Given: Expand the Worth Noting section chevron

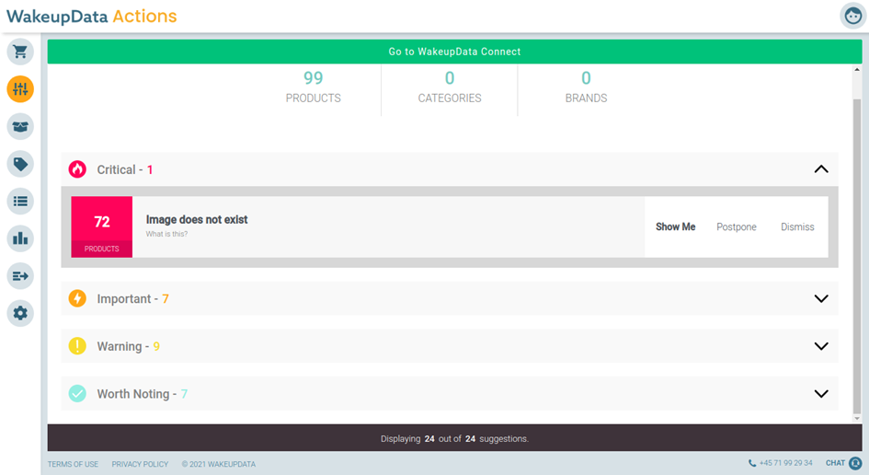Looking at the screenshot, I should [x=821, y=394].
